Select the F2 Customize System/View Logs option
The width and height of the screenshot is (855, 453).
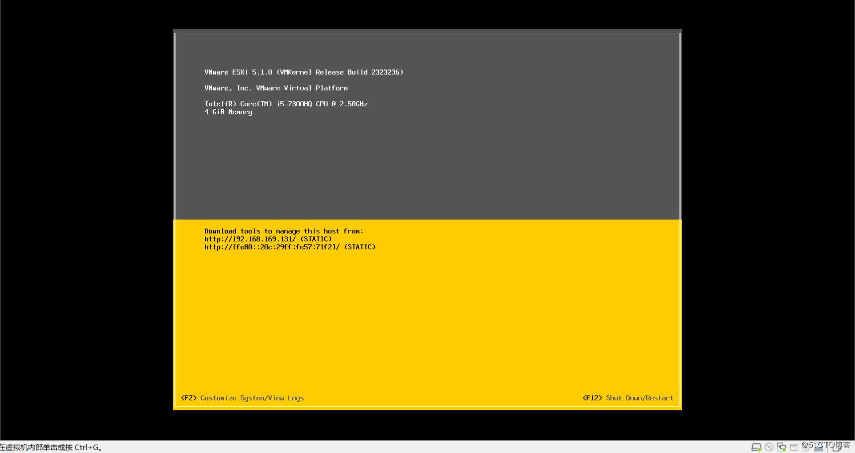point(242,398)
